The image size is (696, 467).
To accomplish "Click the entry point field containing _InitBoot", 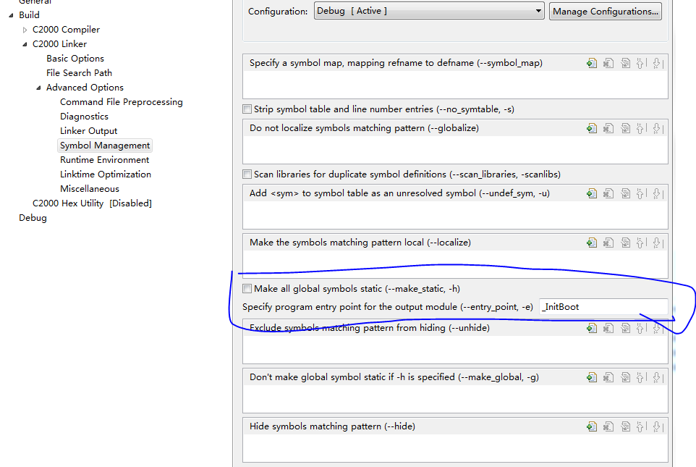I will coord(603,307).
